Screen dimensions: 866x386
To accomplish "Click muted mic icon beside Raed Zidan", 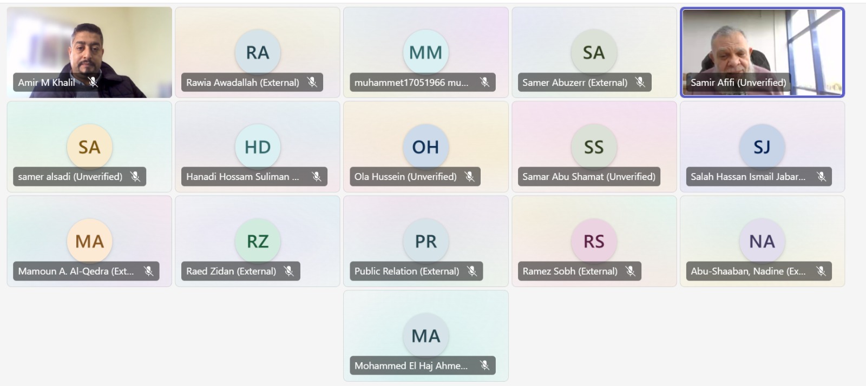I will click(289, 271).
